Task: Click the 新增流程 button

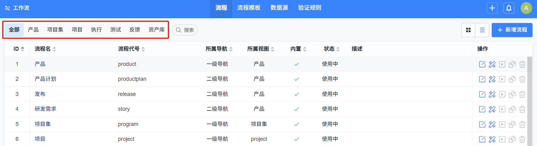Action: [x=512, y=30]
